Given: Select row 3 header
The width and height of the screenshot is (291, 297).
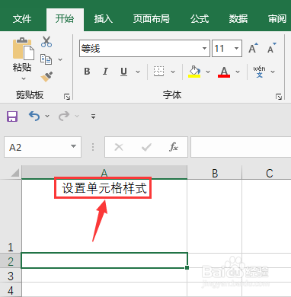Looking at the screenshot, I should point(11,275).
